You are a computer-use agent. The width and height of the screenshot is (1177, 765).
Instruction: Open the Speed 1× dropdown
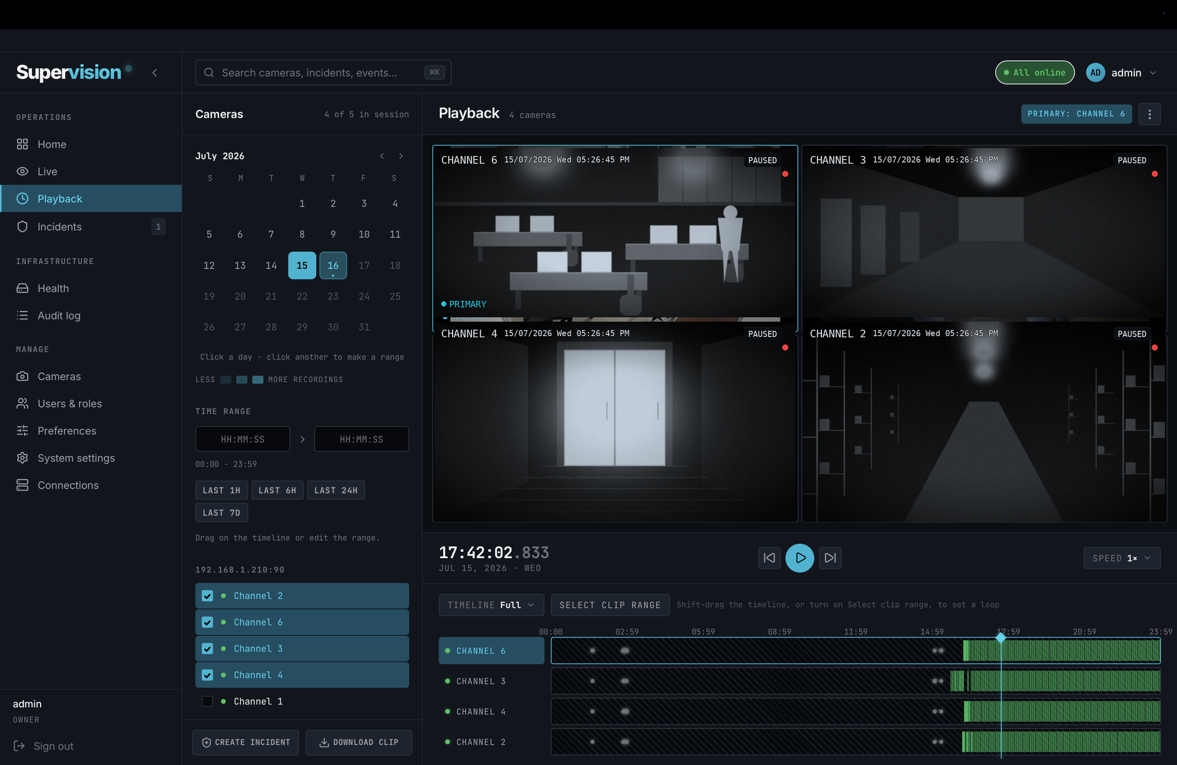point(1122,558)
